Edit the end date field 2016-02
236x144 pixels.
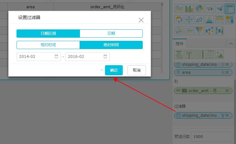(x=88, y=57)
